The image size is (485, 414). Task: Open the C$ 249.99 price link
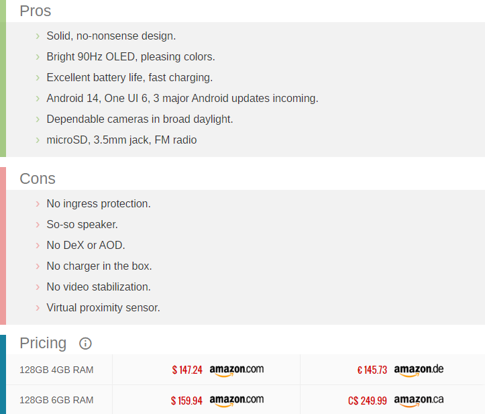[368, 401]
